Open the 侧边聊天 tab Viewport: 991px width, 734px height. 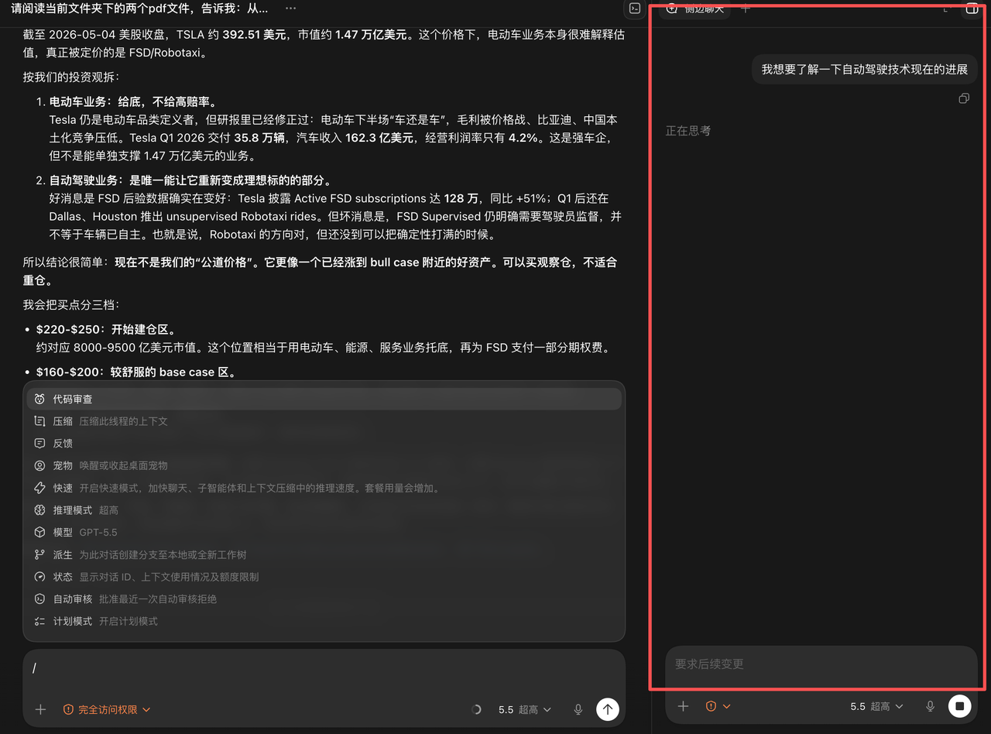point(695,9)
